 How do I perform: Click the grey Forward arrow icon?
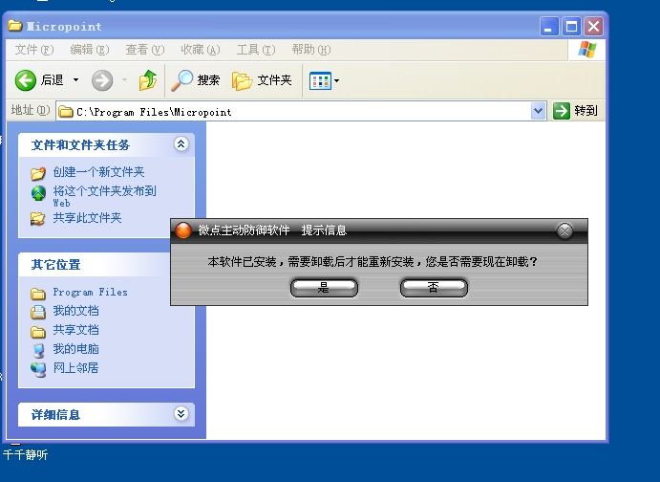click(102, 80)
